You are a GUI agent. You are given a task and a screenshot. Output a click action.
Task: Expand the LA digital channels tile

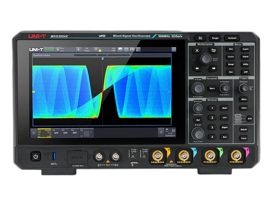(x=86, y=133)
